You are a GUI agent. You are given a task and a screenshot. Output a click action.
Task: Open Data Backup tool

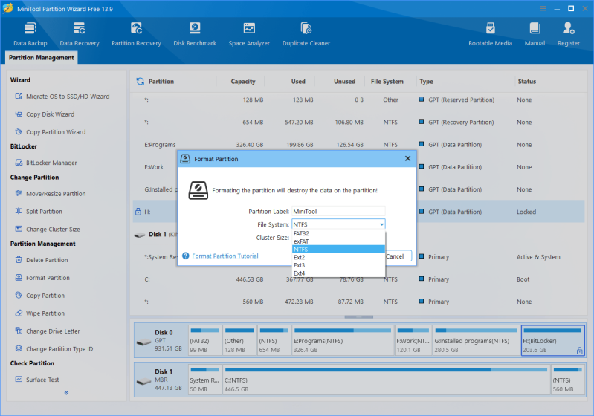(x=30, y=34)
